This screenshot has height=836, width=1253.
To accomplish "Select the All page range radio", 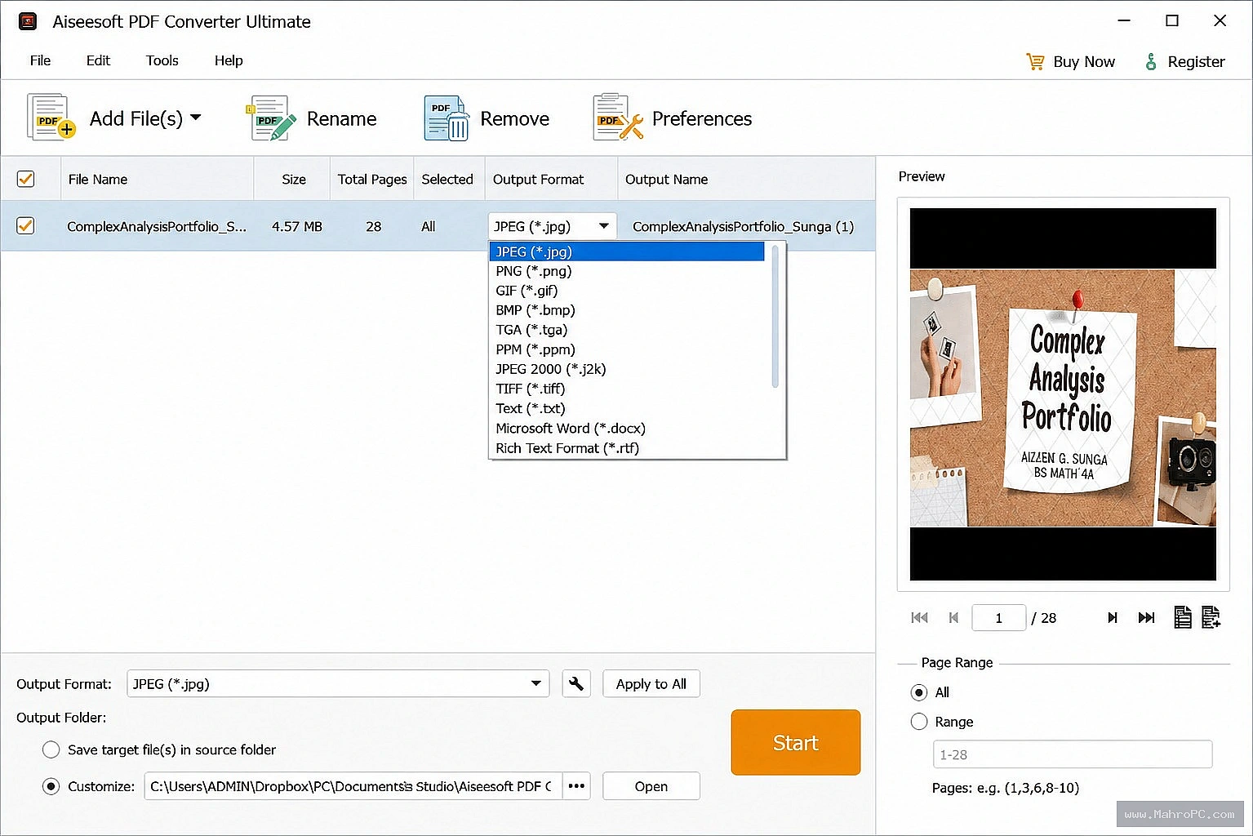I will (919, 692).
